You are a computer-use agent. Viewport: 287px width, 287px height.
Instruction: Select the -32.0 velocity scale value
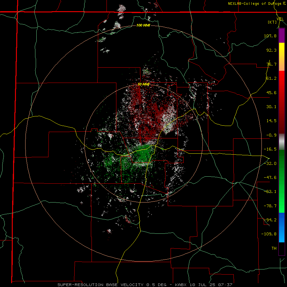[270, 164]
